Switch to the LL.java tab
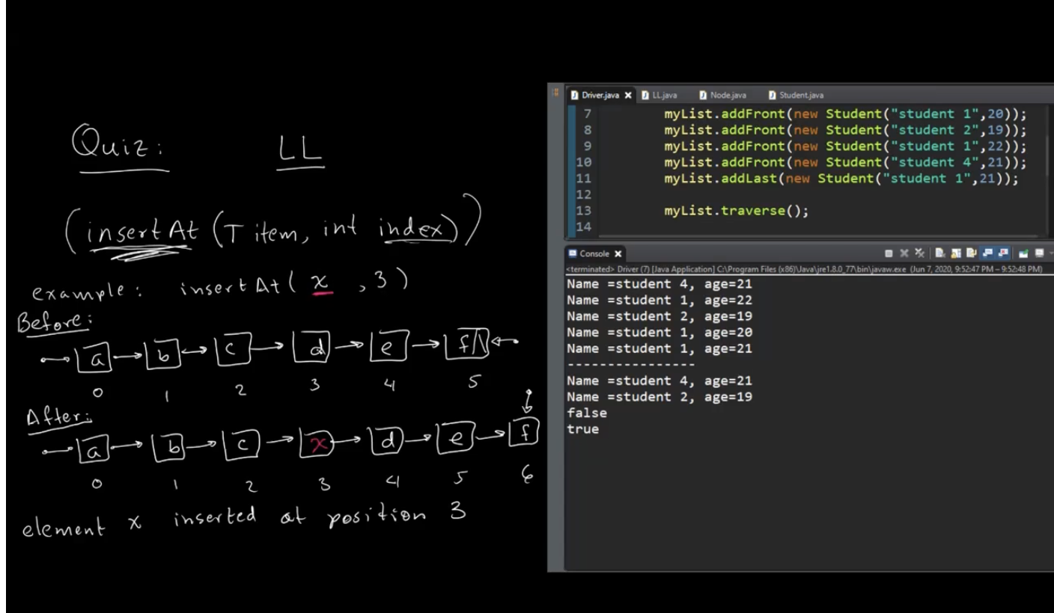 (663, 95)
